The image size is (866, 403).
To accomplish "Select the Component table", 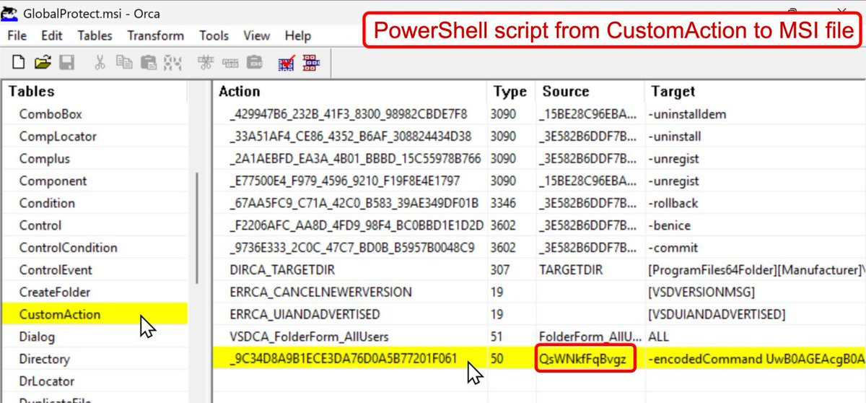I will [53, 181].
